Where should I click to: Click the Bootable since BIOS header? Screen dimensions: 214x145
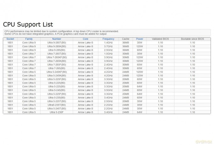pyautogui.click(x=192, y=39)
